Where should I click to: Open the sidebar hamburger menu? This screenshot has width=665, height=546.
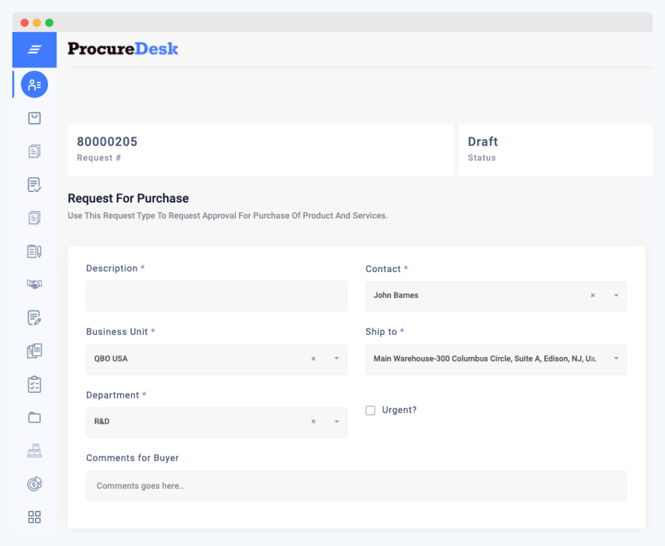coord(34,49)
